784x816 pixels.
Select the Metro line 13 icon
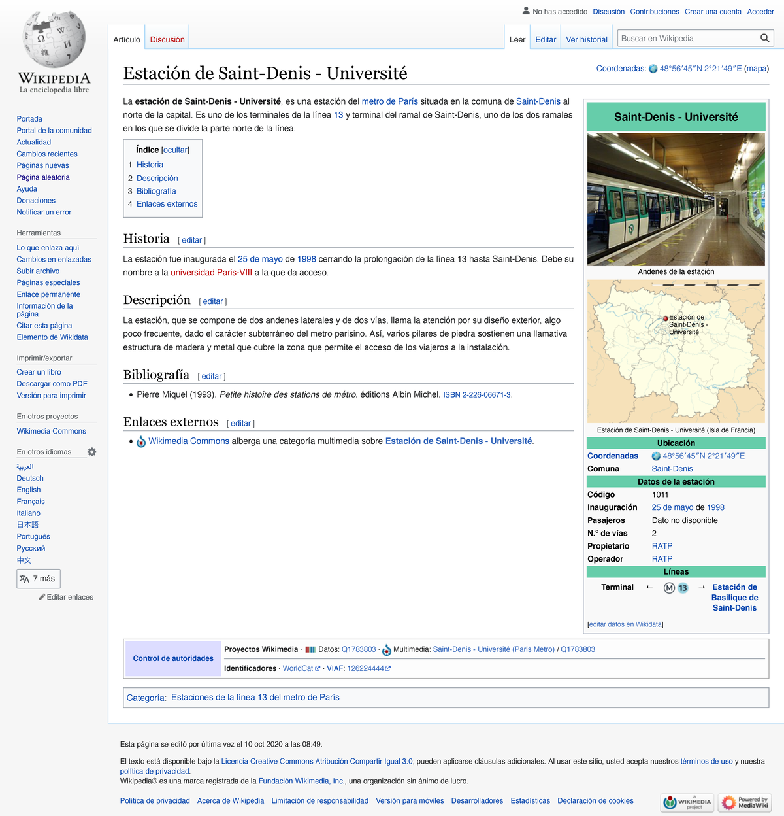tap(683, 587)
